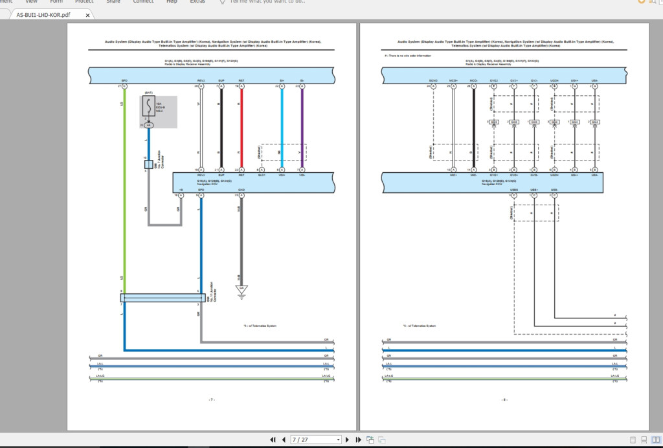The height and width of the screenshot is (448, 663).
Task: Click '*5 : w/ Telematics System' note on right page
Action: (419, 326)
